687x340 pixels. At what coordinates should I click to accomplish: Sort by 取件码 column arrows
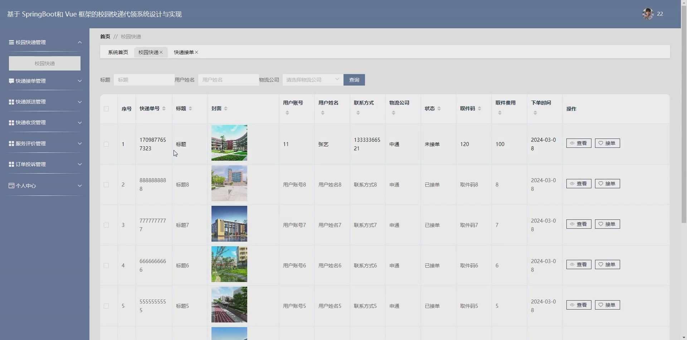point(479,109)
